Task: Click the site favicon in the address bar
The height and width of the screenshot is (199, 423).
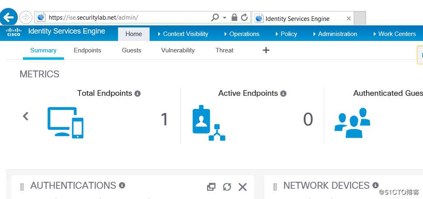Action: pos(41,18)
